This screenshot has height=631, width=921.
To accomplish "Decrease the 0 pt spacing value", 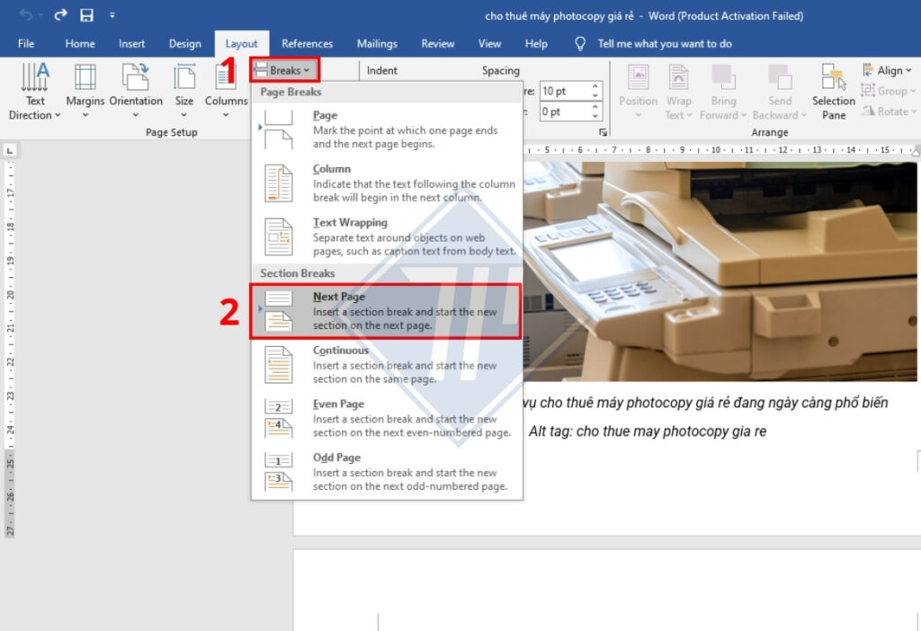I will [x=595, y=116].
